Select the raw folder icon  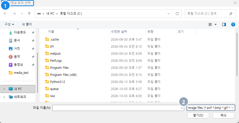pyautogui.click(x=47, y=96)
